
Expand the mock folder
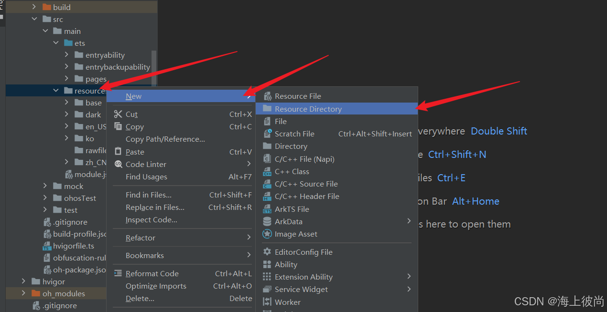(45, 186)
